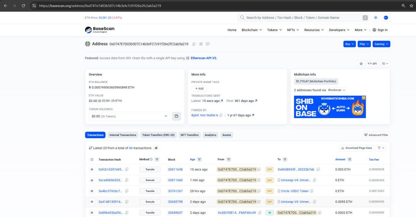Follow the Etherscan API V2 link
Image resolution: width=416 pixels, height=217 pixels.
point(203,58)
